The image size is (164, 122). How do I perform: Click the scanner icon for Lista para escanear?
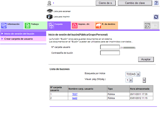click(x=50, y=11)
